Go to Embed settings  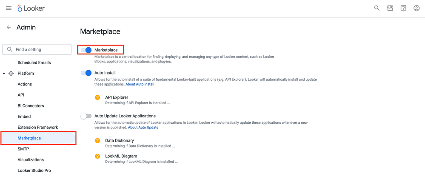(24, 117)
